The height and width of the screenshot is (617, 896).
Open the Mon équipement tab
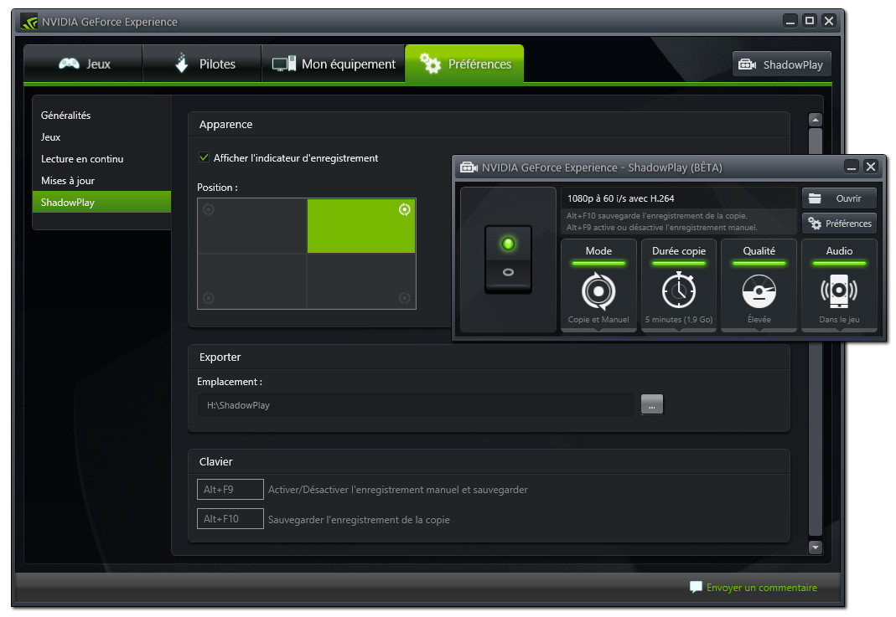pyautogui.click(x=333, y=64)
